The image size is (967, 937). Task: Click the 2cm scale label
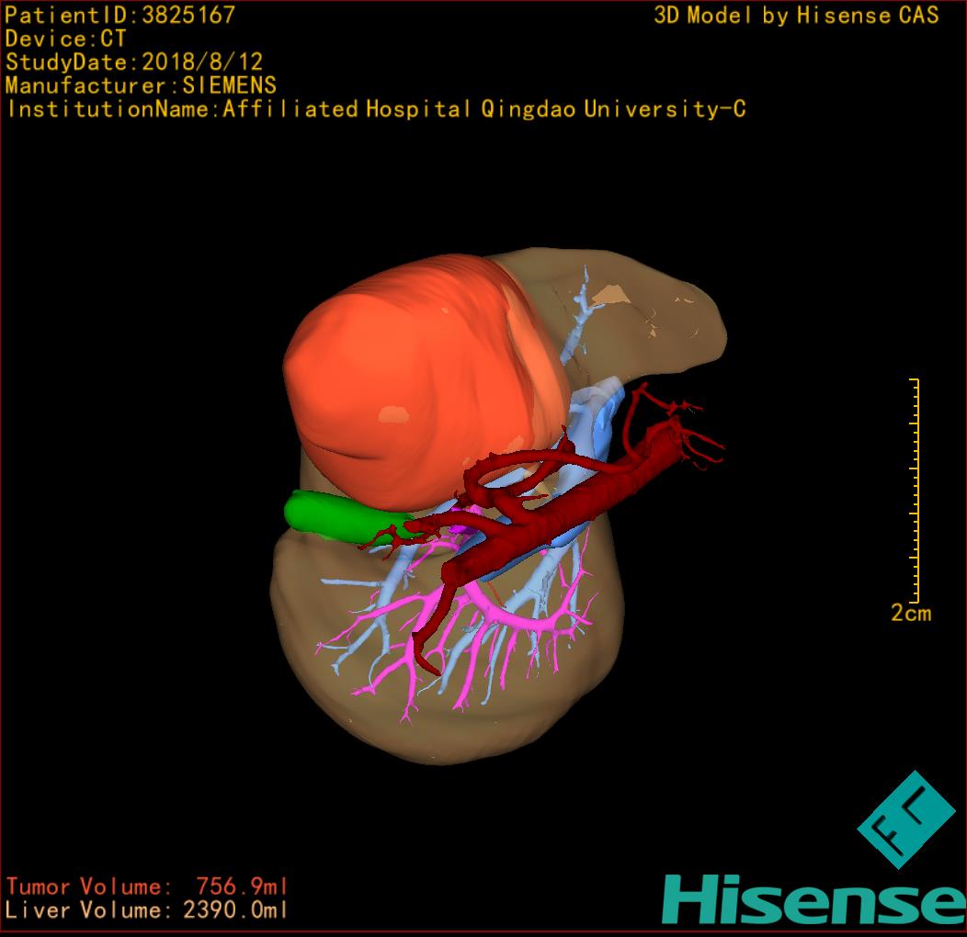911,613
